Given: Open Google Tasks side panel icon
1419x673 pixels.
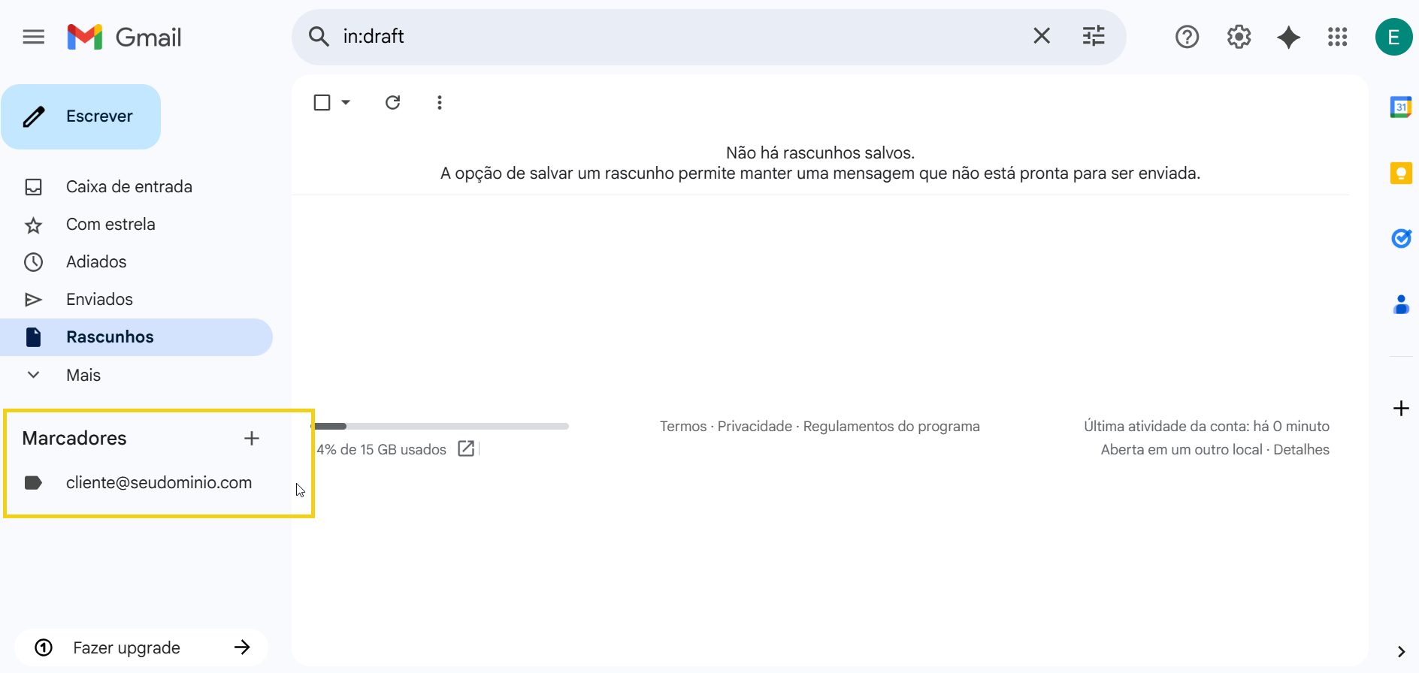Looking at the screenshot, I should (x=1401, y=239).
